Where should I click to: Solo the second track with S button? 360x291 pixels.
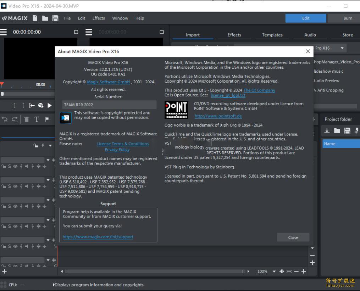[10, 186]
